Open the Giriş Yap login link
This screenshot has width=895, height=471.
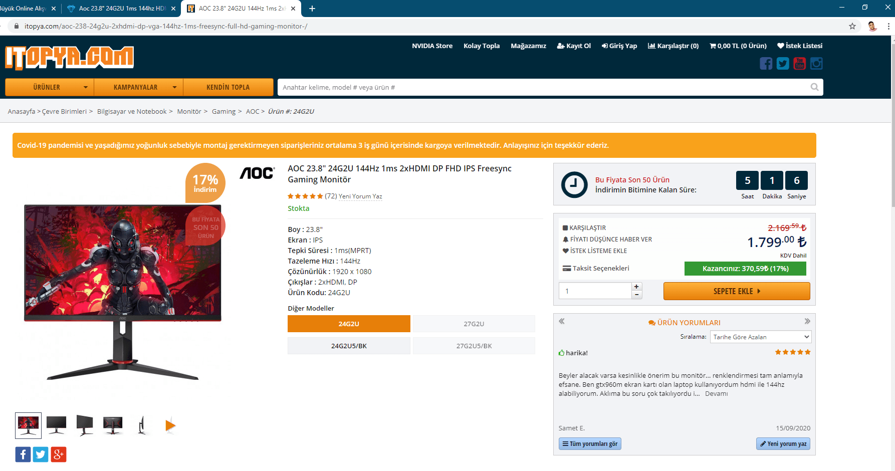pos(619,46)
